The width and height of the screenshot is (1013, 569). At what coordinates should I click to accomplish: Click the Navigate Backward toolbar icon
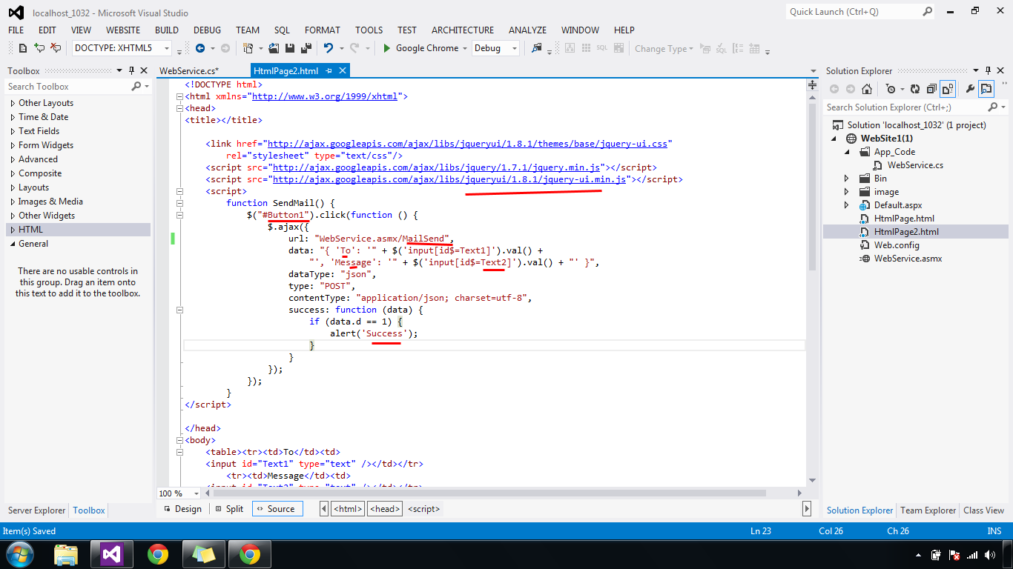click(x=200, y=48)
